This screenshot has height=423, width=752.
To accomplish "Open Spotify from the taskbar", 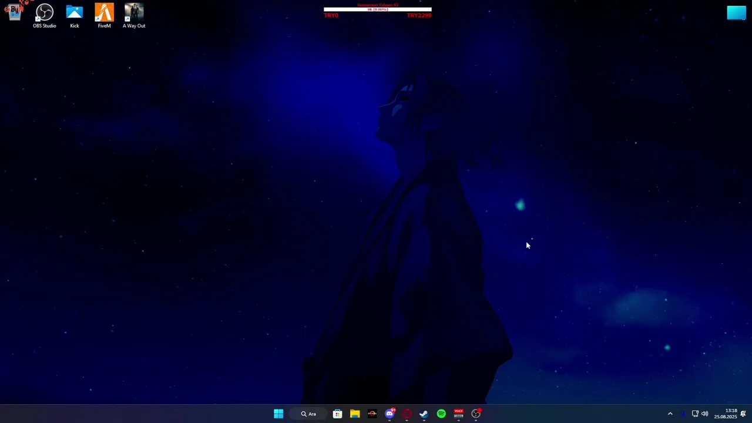I will pyautogui.click(x=441, y=414).
